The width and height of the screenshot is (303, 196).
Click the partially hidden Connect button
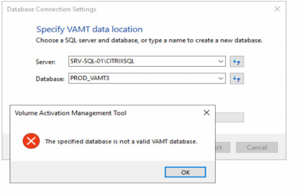pyautogui.click(x=223, y=147)
